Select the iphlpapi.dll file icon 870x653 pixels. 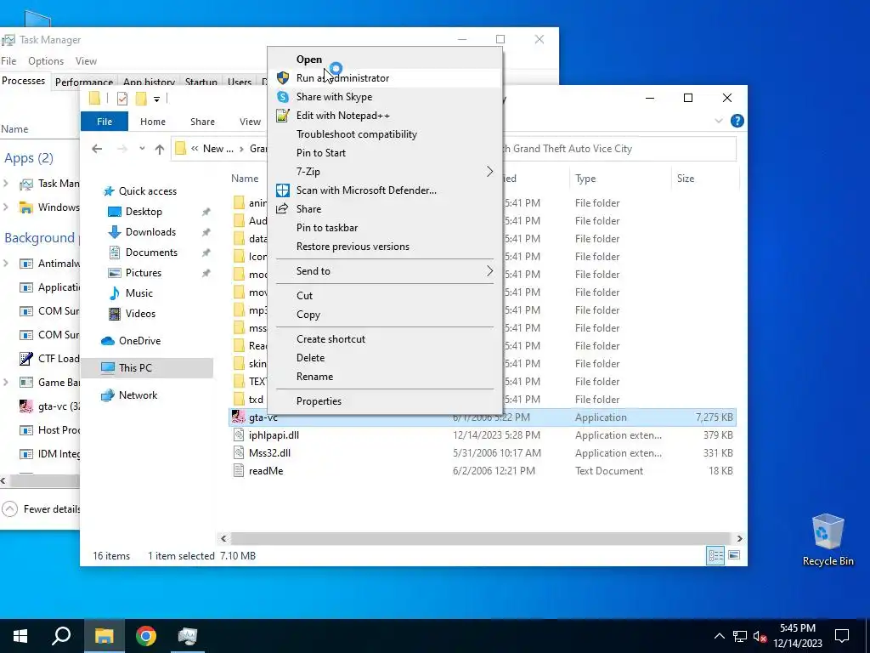point(239,435)
